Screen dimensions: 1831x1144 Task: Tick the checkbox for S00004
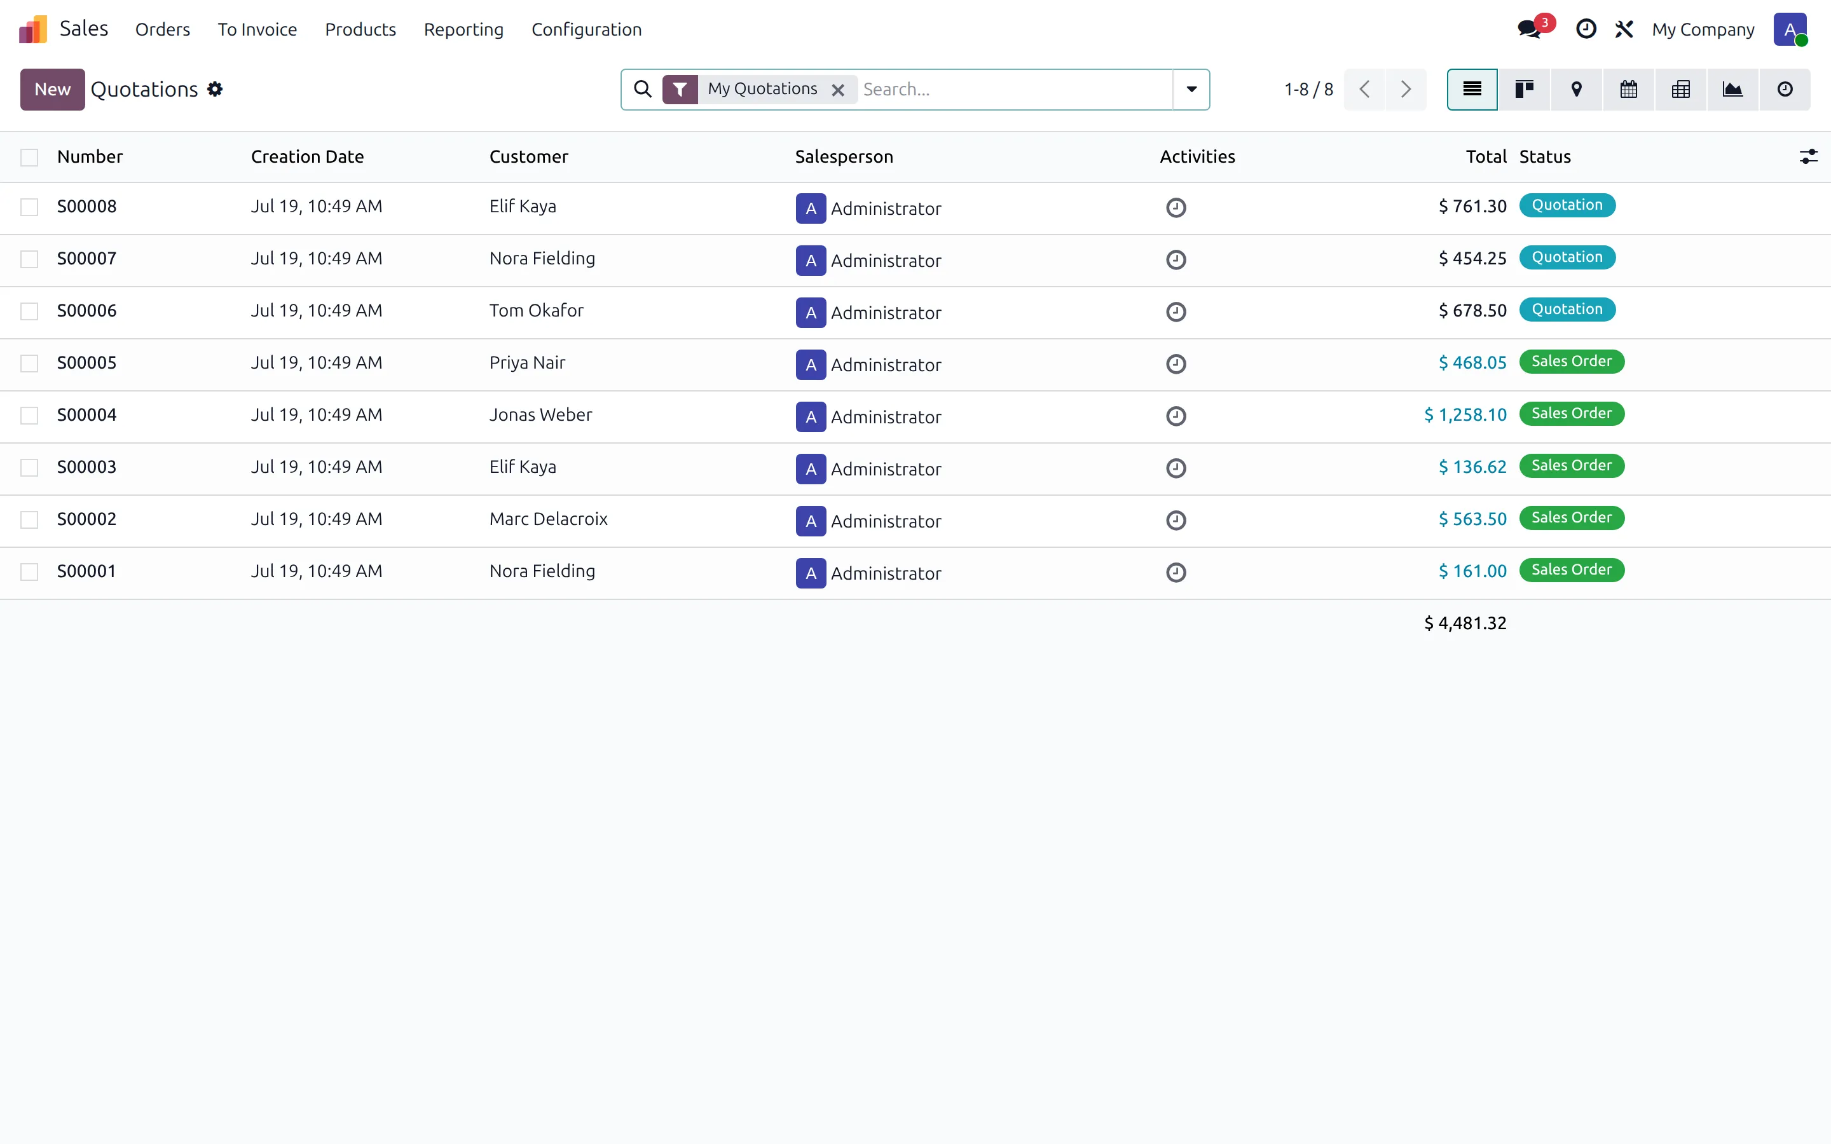point(29,416)
